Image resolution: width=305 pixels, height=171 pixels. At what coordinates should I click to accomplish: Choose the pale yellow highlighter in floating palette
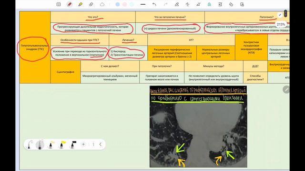51,145
